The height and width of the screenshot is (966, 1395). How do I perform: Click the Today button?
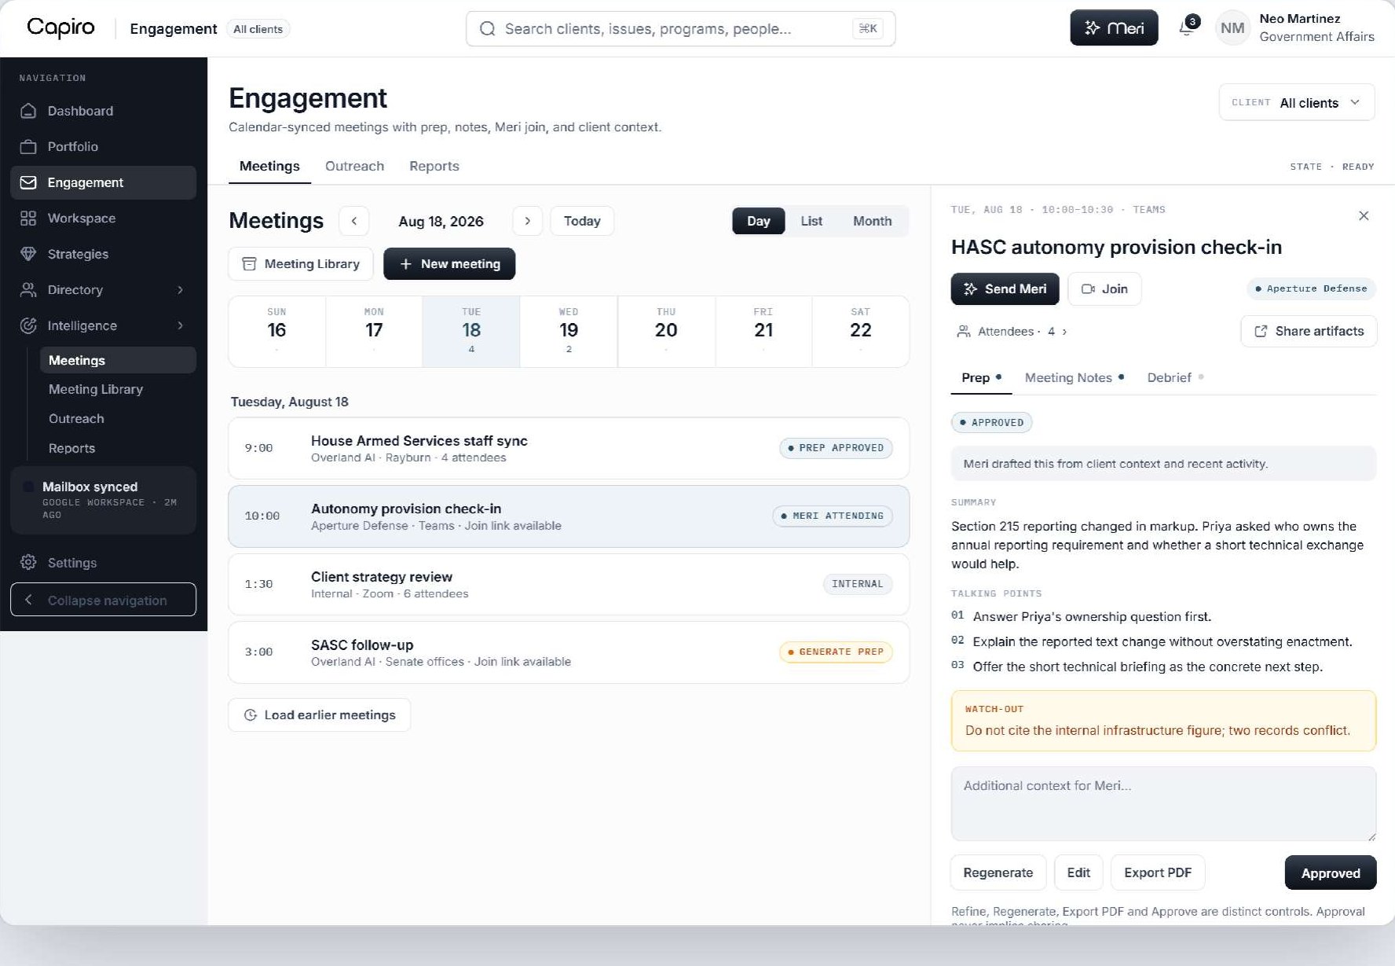point(582,221)
